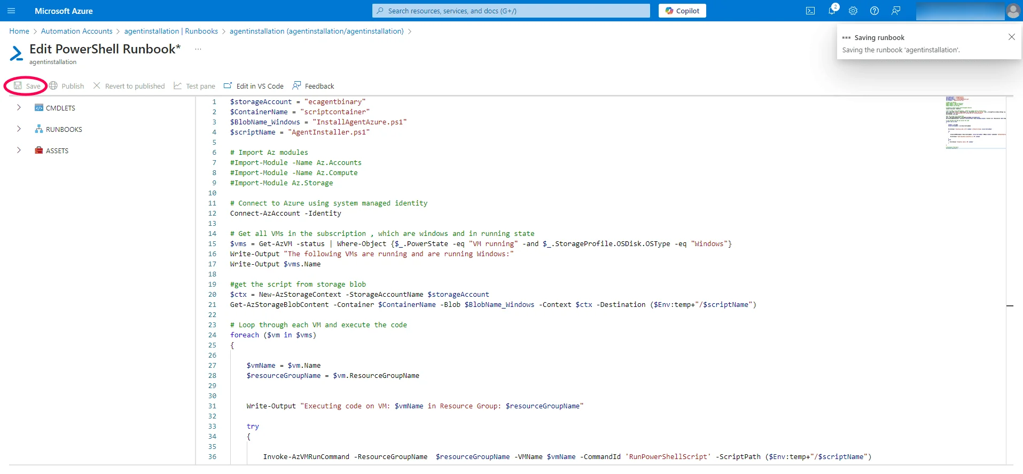1023x474 pixels.
Task: Expand the CMDLETS tree chevron
Action: [x=19, y=108]
